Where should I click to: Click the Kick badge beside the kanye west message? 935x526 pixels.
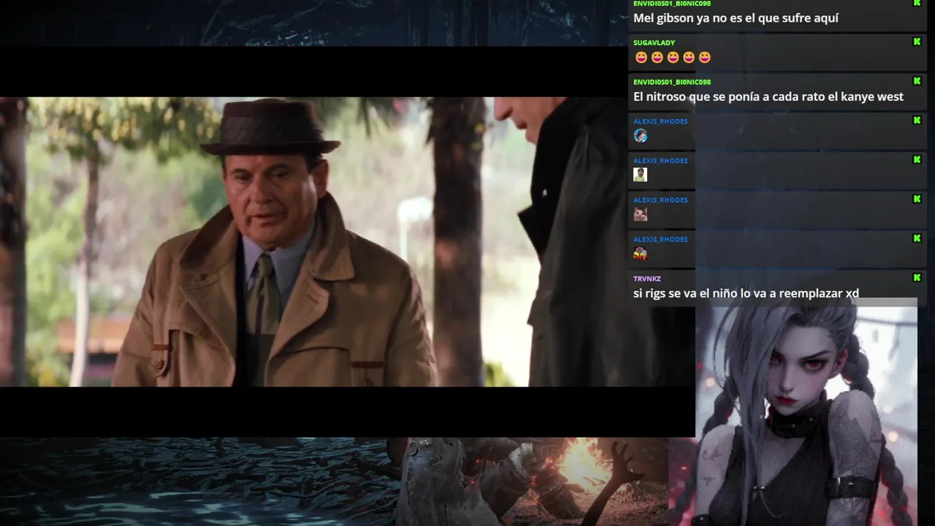point(917,81)
